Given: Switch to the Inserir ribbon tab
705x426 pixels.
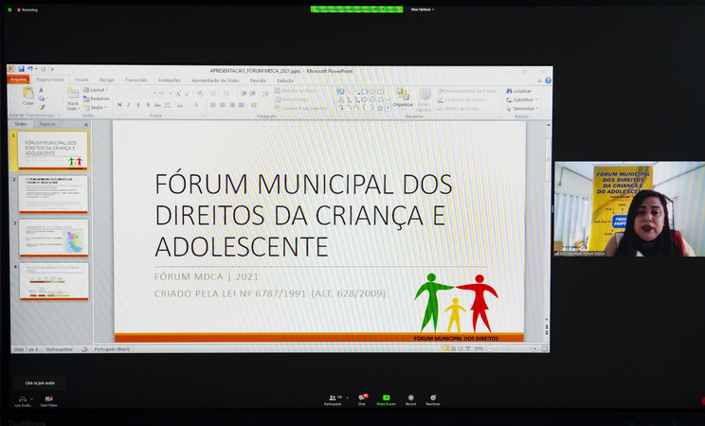Looking at the screenshot, I should [x=81, y=80].
